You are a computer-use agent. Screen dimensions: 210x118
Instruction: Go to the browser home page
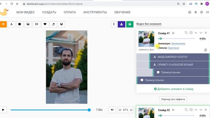tap(17, 4)
